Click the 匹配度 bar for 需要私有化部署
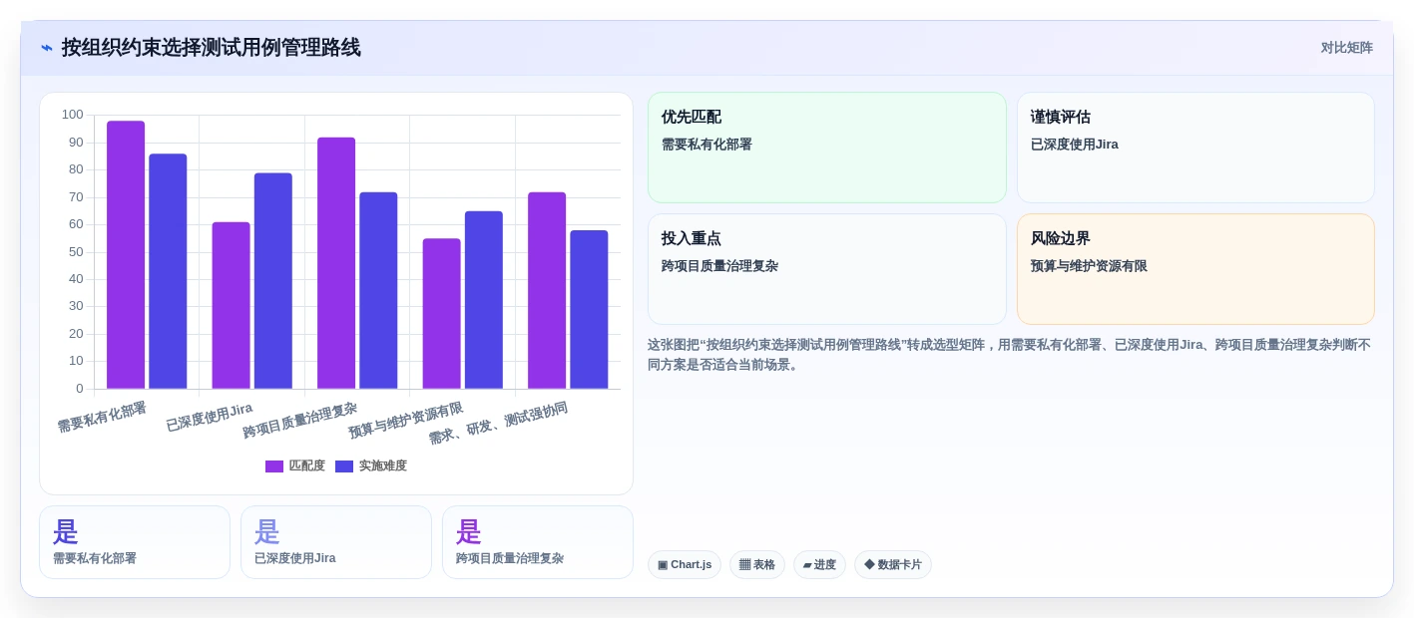 click(126, 255)
